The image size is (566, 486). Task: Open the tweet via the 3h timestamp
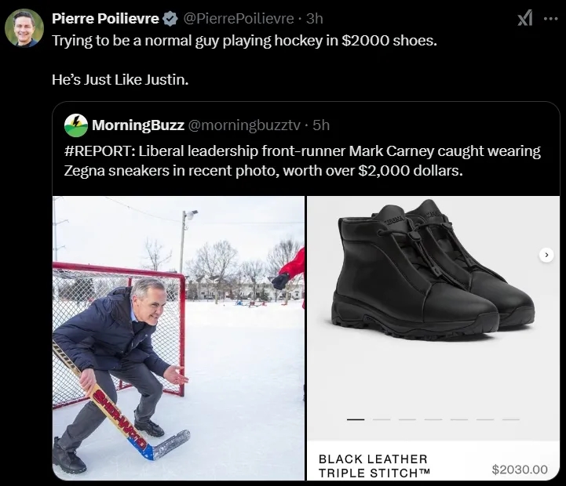click(x=315, y=19)
